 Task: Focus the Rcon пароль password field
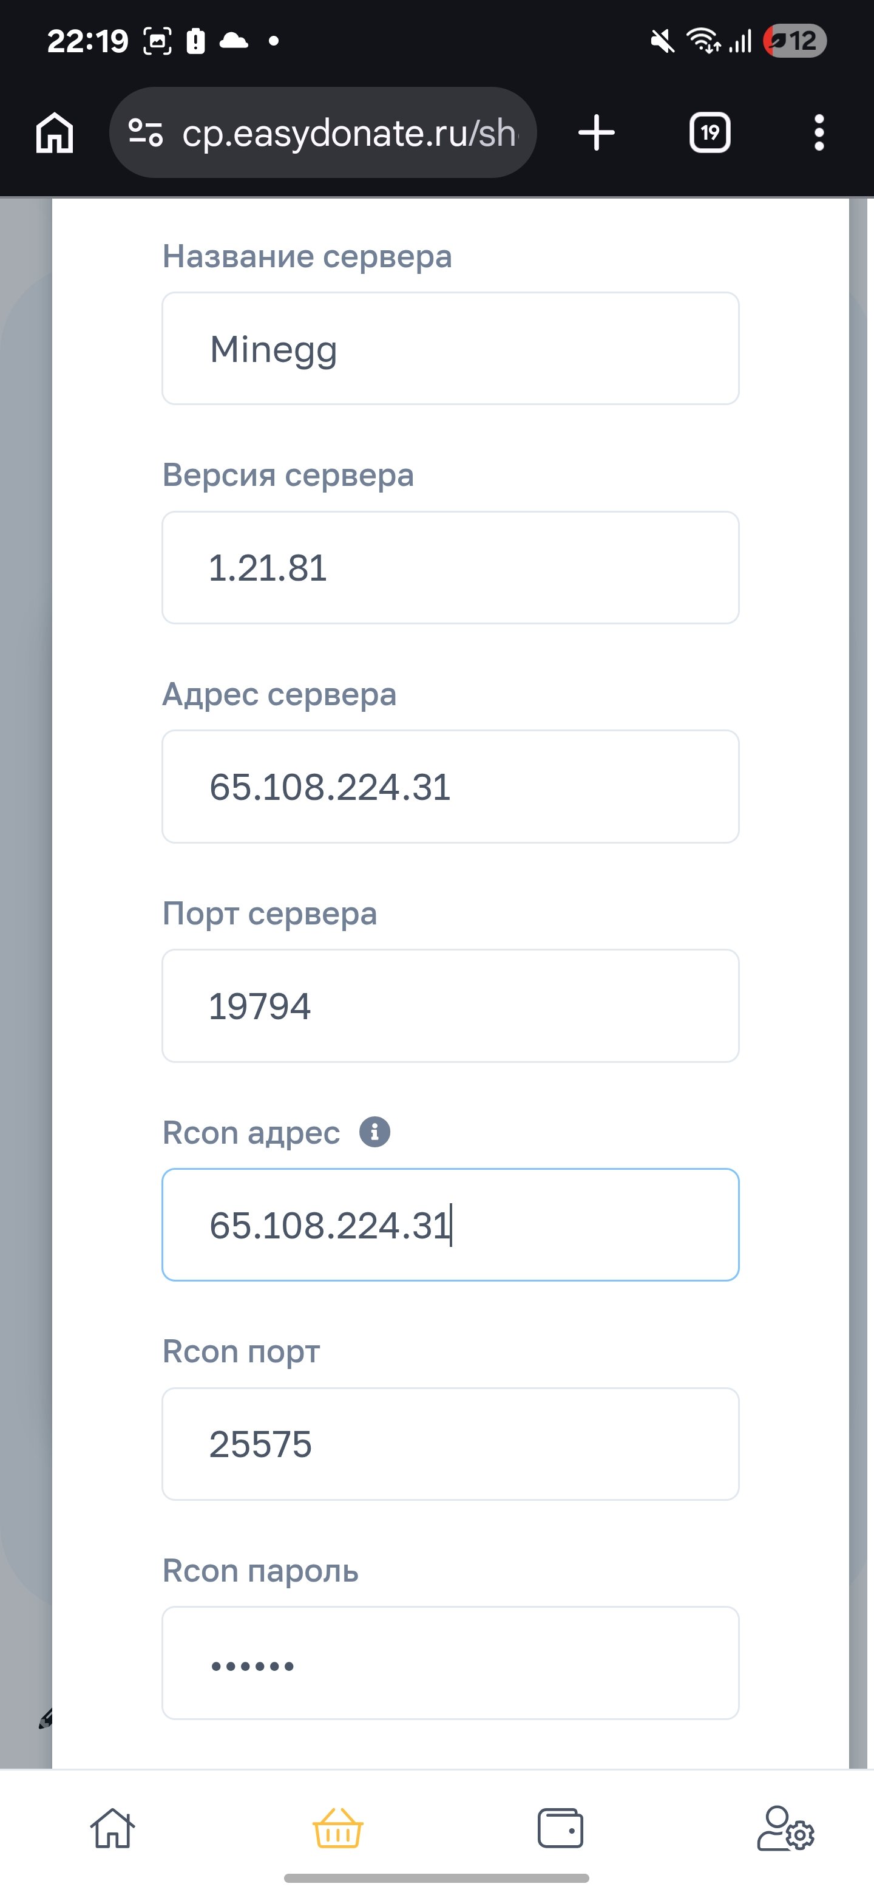coord(450,1663)
